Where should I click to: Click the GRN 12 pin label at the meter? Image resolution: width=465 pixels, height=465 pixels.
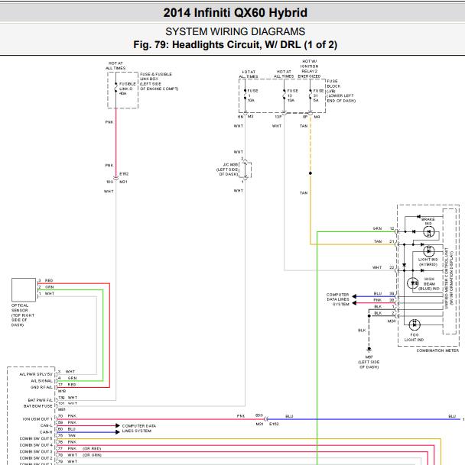point(384,228)
